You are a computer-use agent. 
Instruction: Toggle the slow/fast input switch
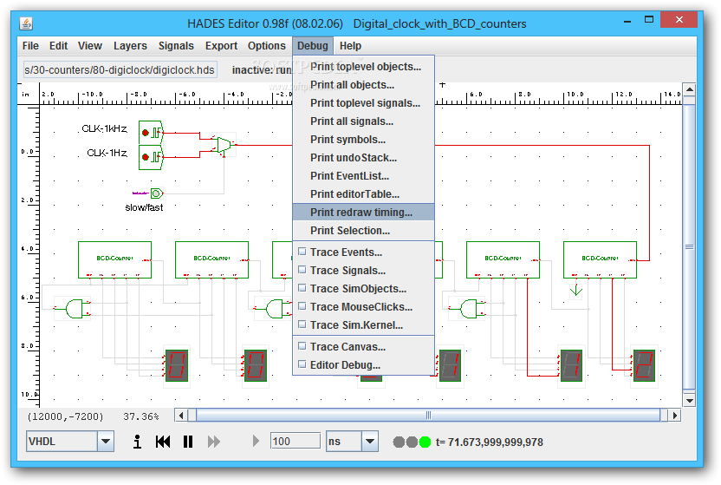pyautogui.click(x=156, y=193)
